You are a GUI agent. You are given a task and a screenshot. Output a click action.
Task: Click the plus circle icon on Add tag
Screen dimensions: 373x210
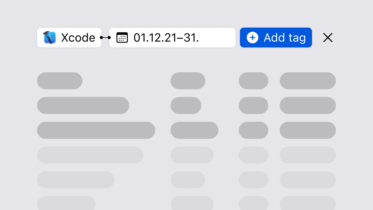pyautogui.click(x=253, y=37)
